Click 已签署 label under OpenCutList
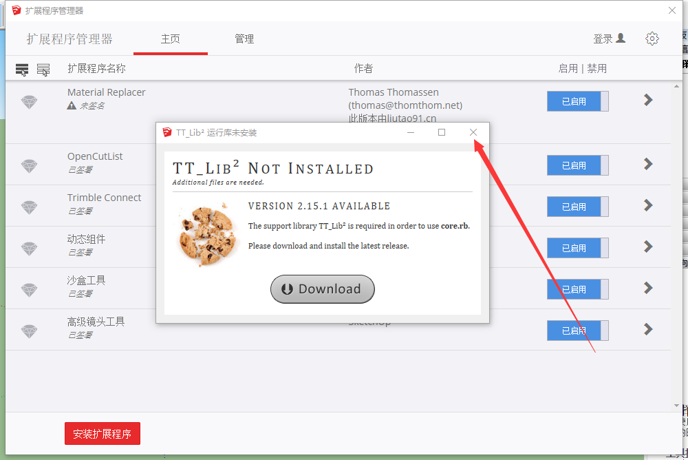 click(x=80, y=169)
